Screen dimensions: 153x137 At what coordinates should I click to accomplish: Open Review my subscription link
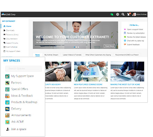136,33
